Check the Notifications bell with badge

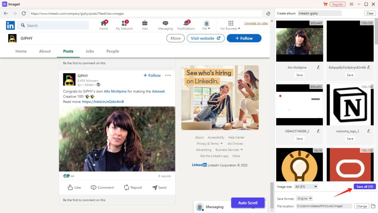[186, 23]
